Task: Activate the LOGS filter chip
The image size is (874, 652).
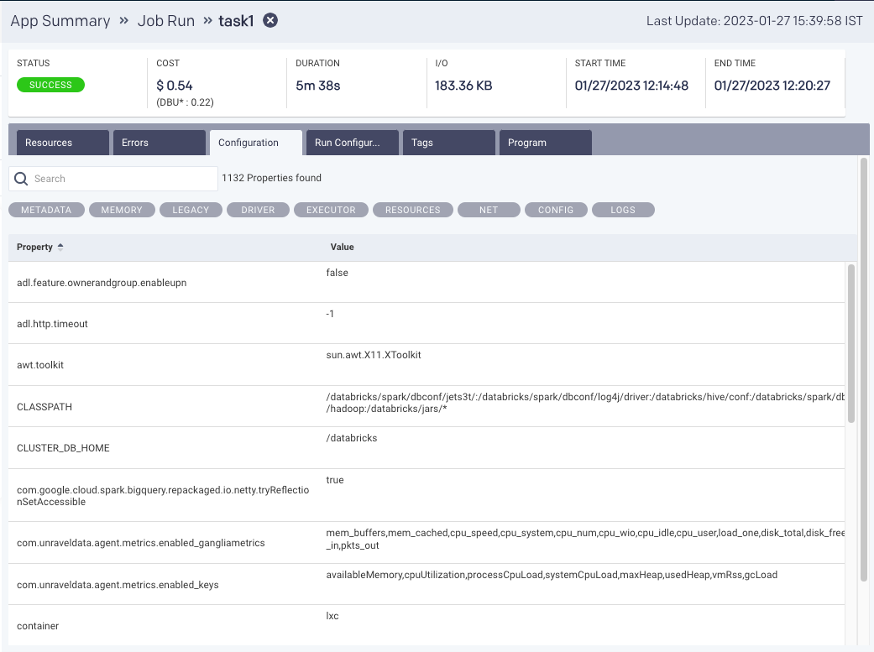Action: click(x=623, y=210)
